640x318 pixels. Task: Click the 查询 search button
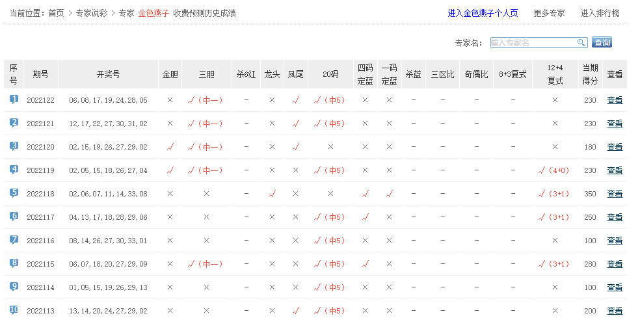point(602,43)
